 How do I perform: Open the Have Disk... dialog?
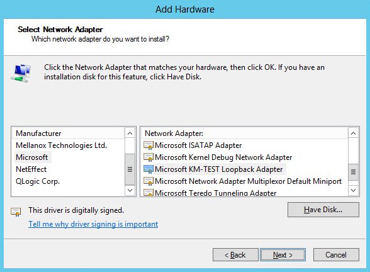[x=323, y=210]
